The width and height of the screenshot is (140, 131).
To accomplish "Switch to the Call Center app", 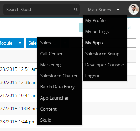I will (x=60, y=54).
